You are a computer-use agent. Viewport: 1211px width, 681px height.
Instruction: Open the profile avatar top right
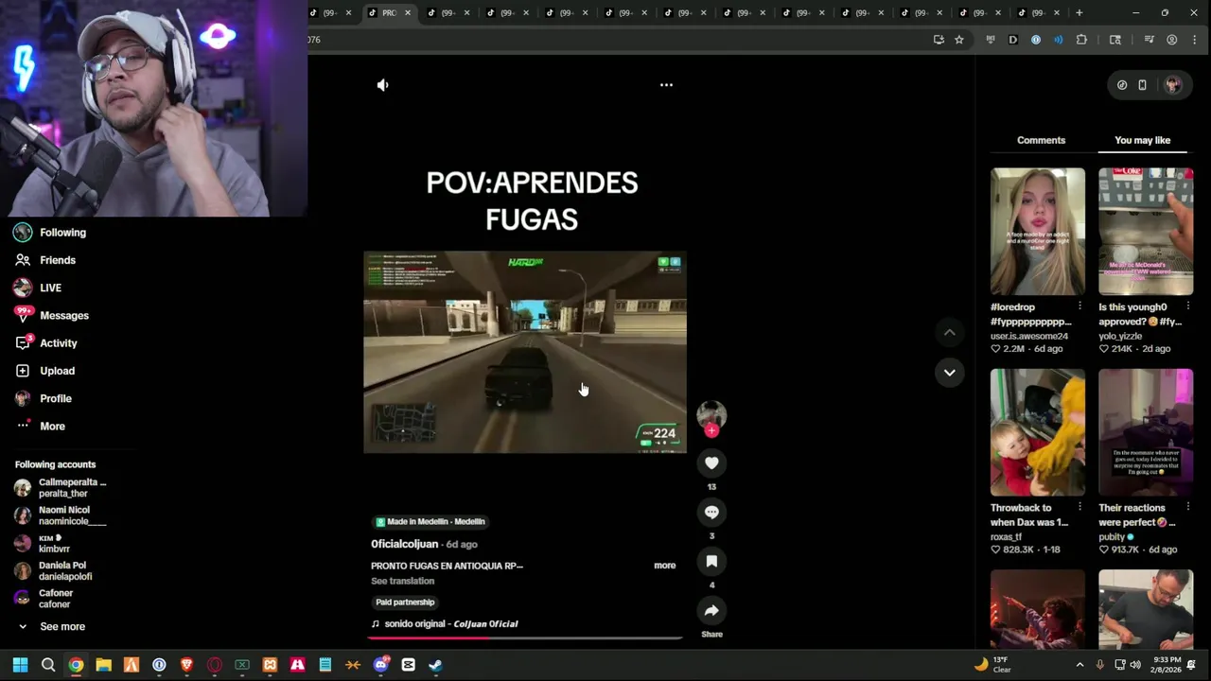pos(1172,85)
